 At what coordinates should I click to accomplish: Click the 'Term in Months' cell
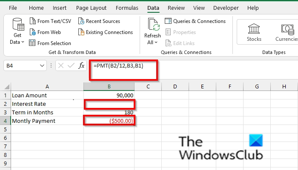47,113
